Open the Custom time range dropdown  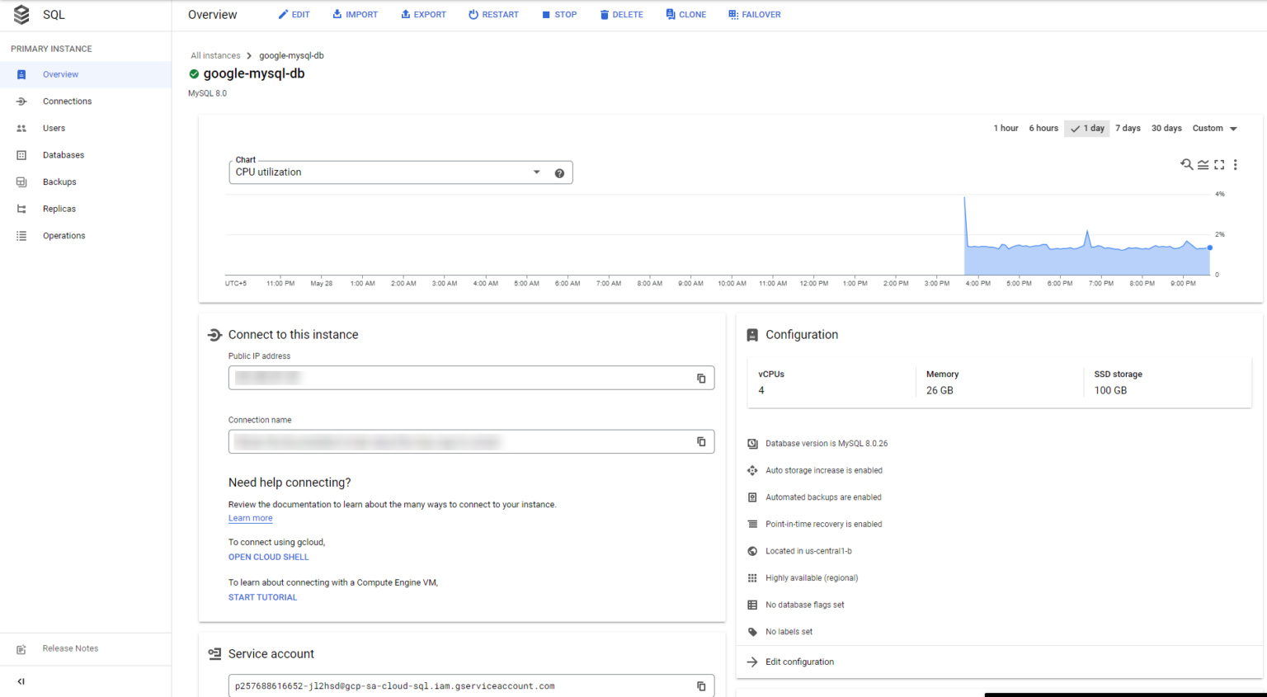click(x=1213, y=128)
